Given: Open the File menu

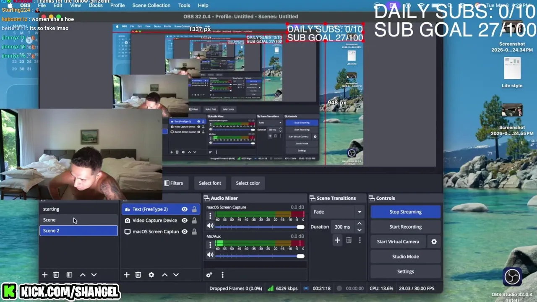Looking at the screenshot, I should [x=42, y=5].
